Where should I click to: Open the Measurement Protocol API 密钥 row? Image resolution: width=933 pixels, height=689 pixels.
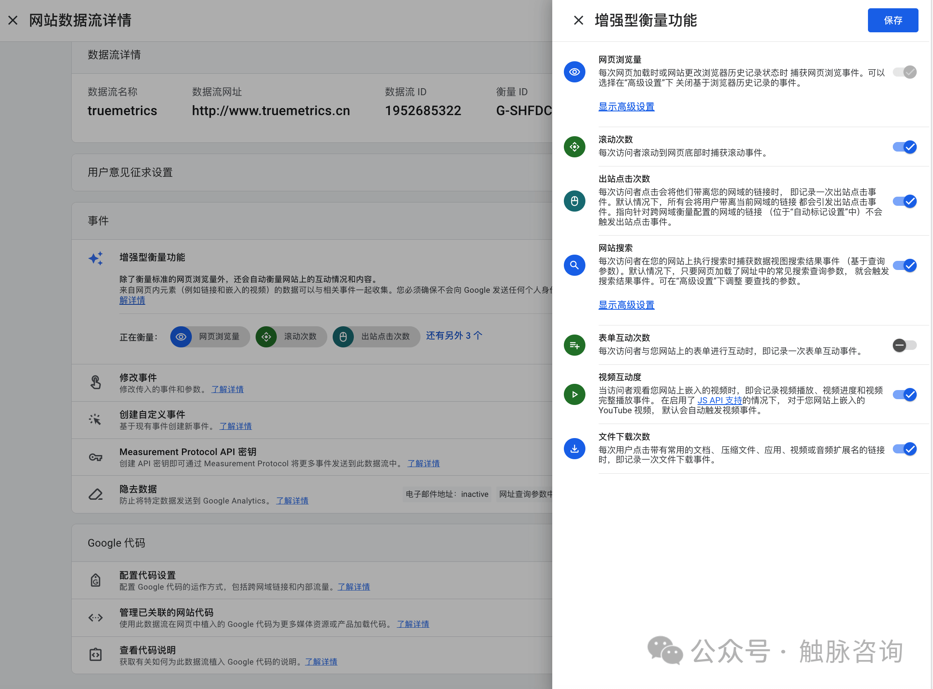pos(312,457)
